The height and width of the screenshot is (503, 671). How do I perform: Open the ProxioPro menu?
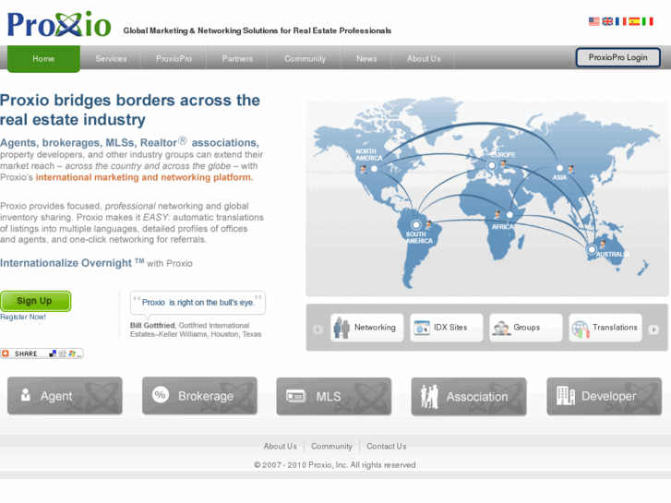[x=174, y=59]
